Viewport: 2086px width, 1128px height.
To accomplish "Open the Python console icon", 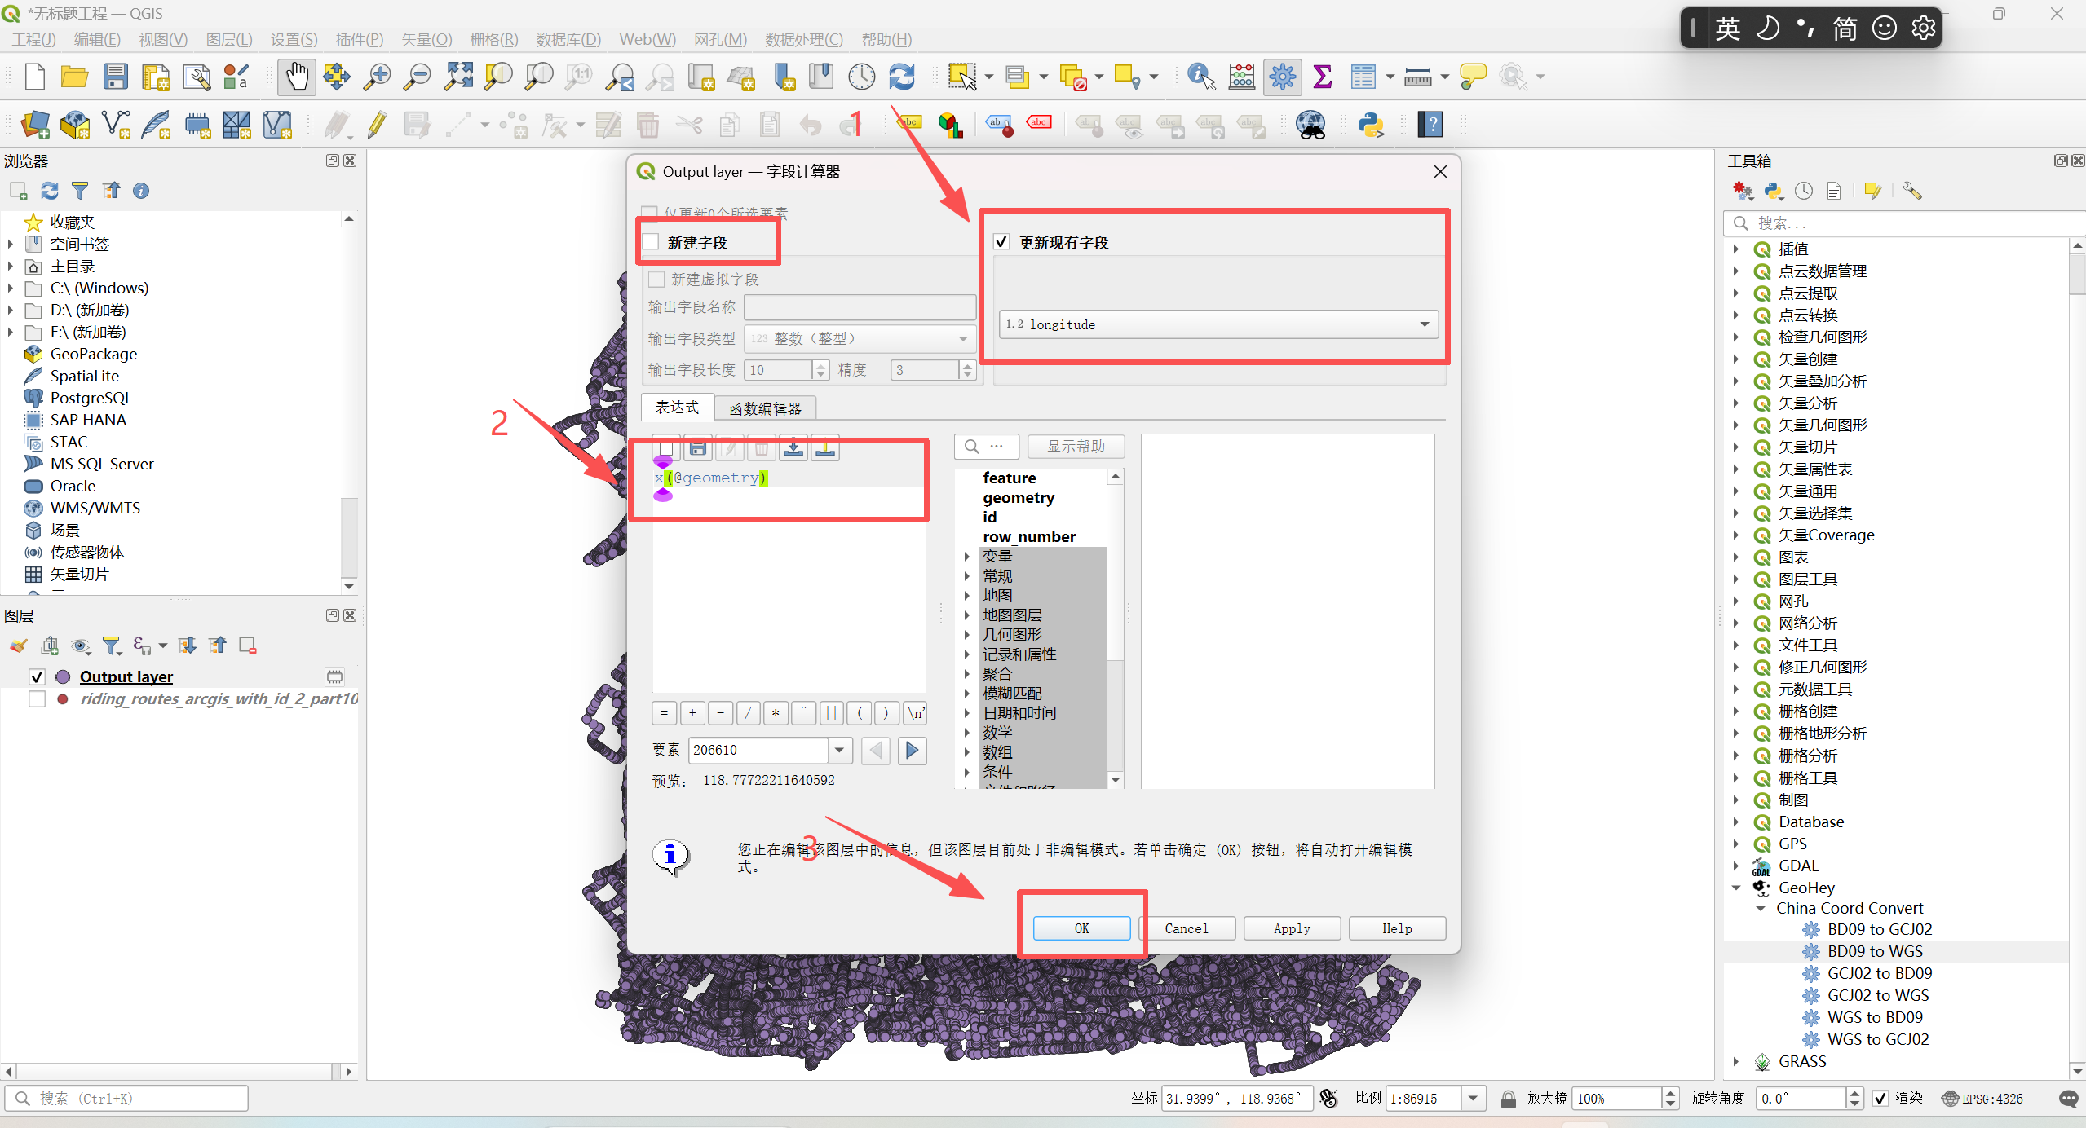I will (x=1371, y=125).
